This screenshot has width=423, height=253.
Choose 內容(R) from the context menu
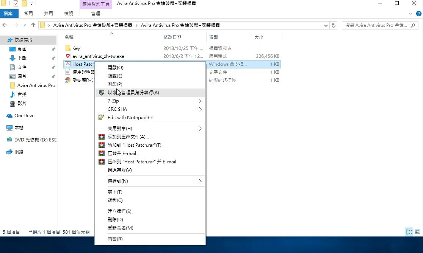115,239
